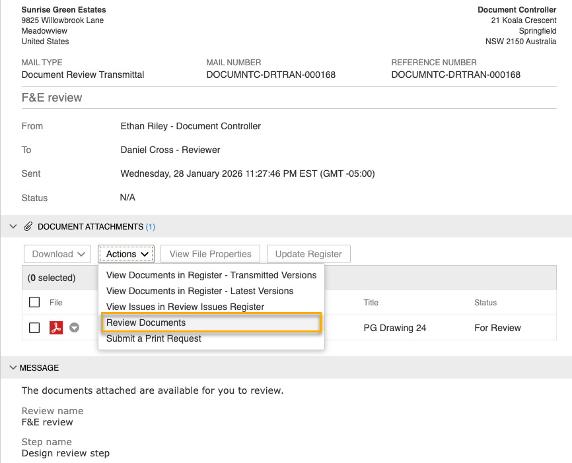Viewport: 572px width, 463px height.
Task: Click the paperclip attachments icon
Action: [28, 226]
